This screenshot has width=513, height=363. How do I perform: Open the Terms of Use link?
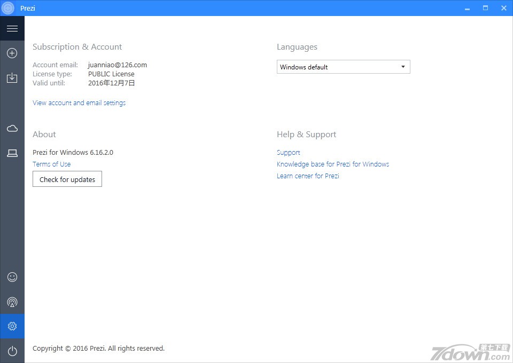pos(51,164)
